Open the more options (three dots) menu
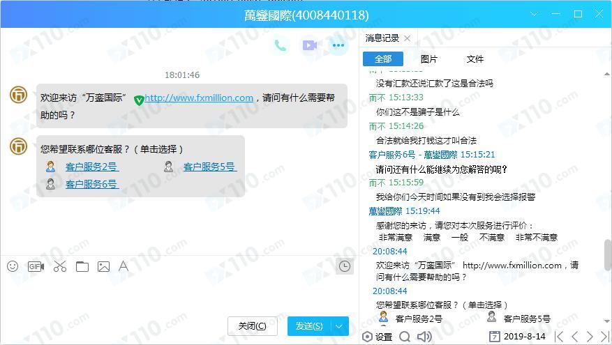Viewport: 612px width, 345px height. click(338, 46)
